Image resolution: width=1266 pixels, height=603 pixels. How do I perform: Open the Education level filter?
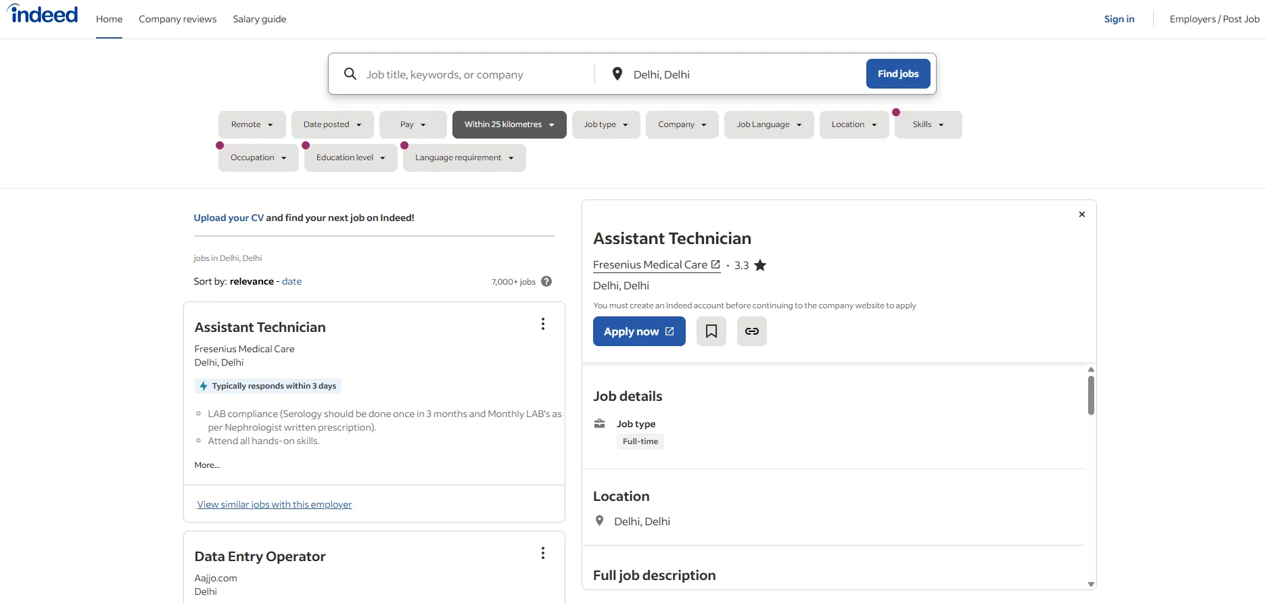pyautogui.click(x=350, y=158)
